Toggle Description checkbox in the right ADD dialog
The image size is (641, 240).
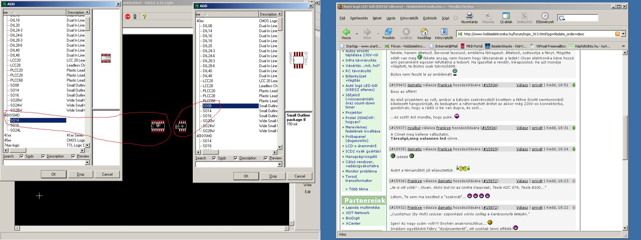(236, 158)
